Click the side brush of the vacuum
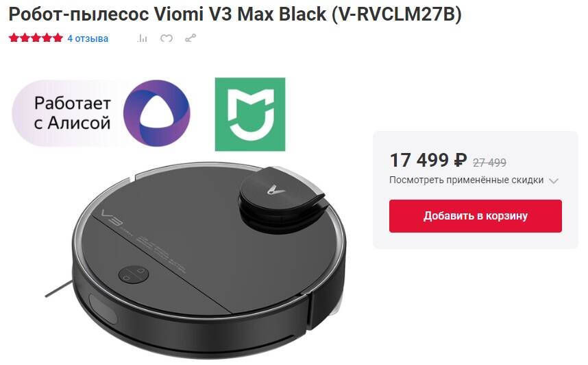Image resolution: width=588 pixels, height=365 pixels. pos(58,288)
